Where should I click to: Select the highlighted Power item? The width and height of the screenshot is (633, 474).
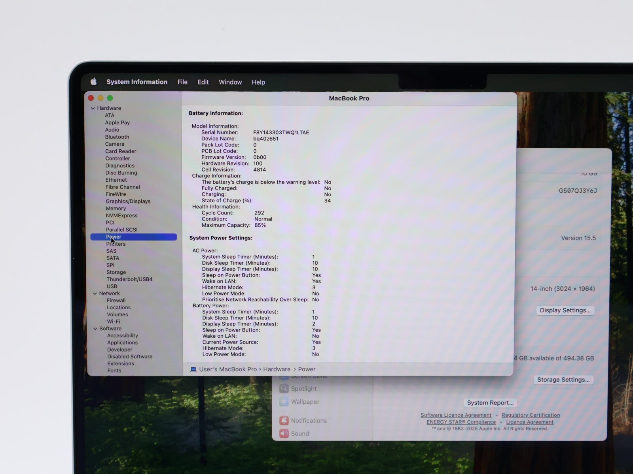click(134, 237)
